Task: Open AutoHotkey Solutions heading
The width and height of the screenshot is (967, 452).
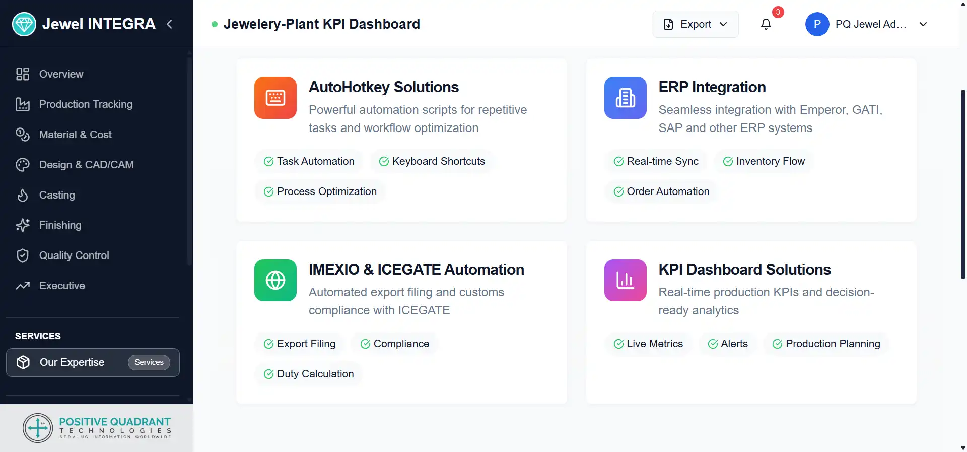Action: tap(384, 87)
